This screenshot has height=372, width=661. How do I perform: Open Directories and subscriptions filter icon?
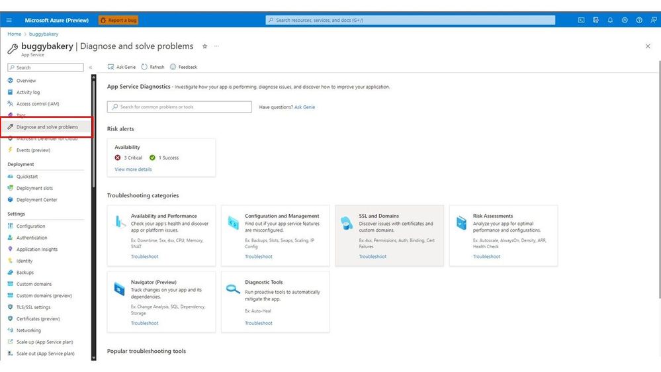pos(595,20)
